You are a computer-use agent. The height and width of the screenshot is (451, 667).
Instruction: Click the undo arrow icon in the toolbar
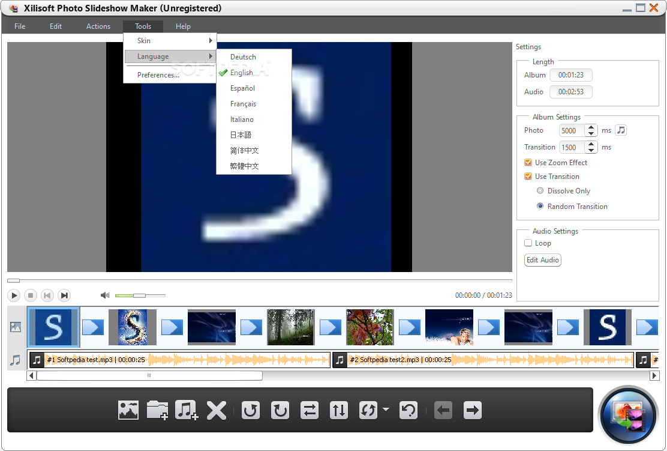408,411
